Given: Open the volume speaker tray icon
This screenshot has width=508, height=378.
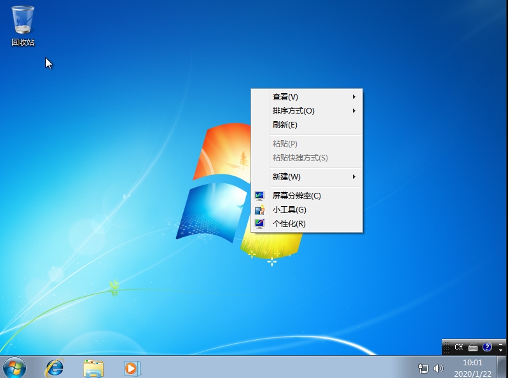Looking at the screenshot, I should tap(438, 368).
